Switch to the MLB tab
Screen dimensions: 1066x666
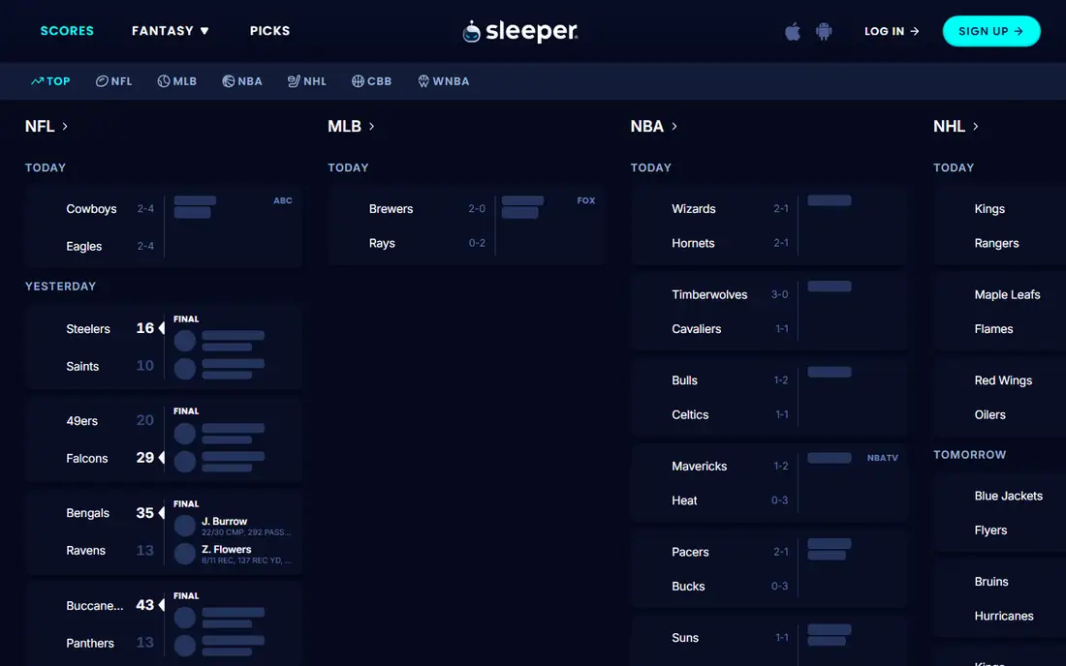pyautogui.click(x=176, y=80)
